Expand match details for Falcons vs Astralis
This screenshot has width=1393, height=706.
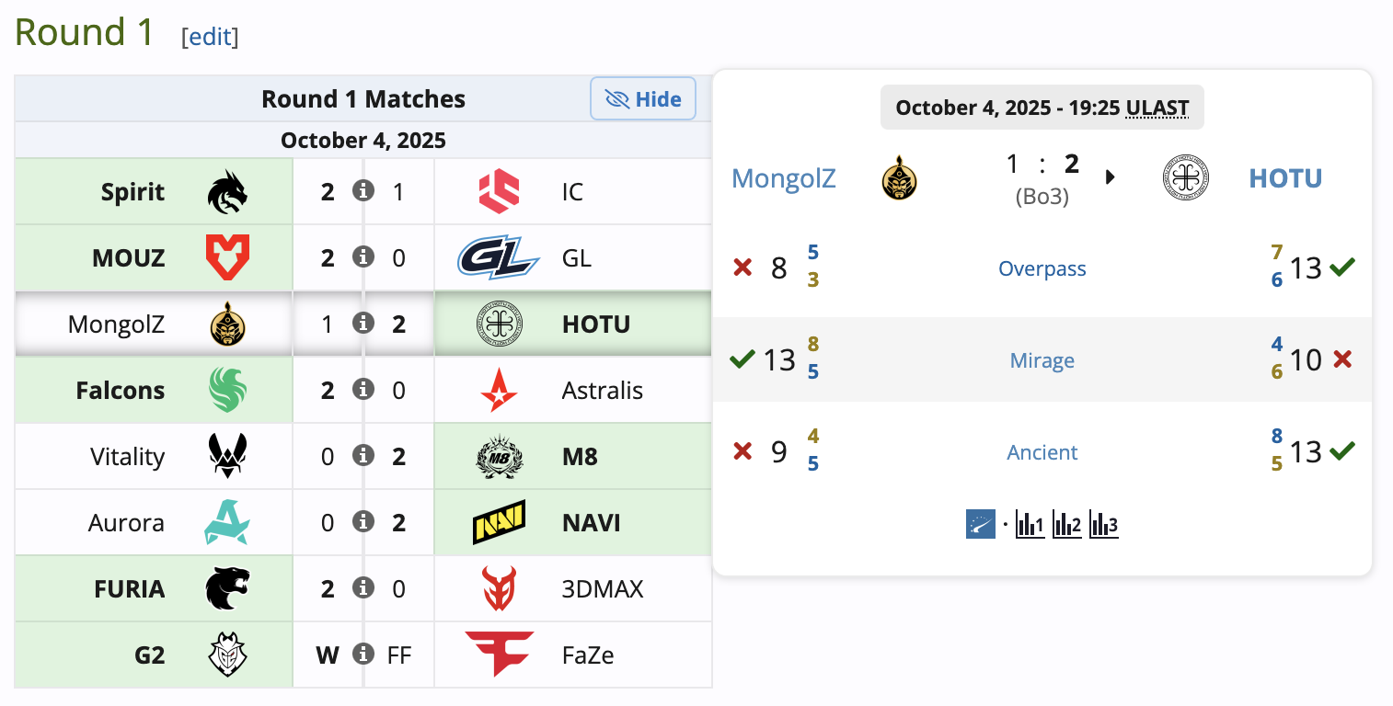tap(363, 390)
